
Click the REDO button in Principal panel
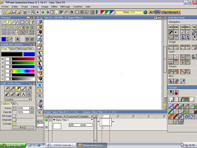point(27,39)
